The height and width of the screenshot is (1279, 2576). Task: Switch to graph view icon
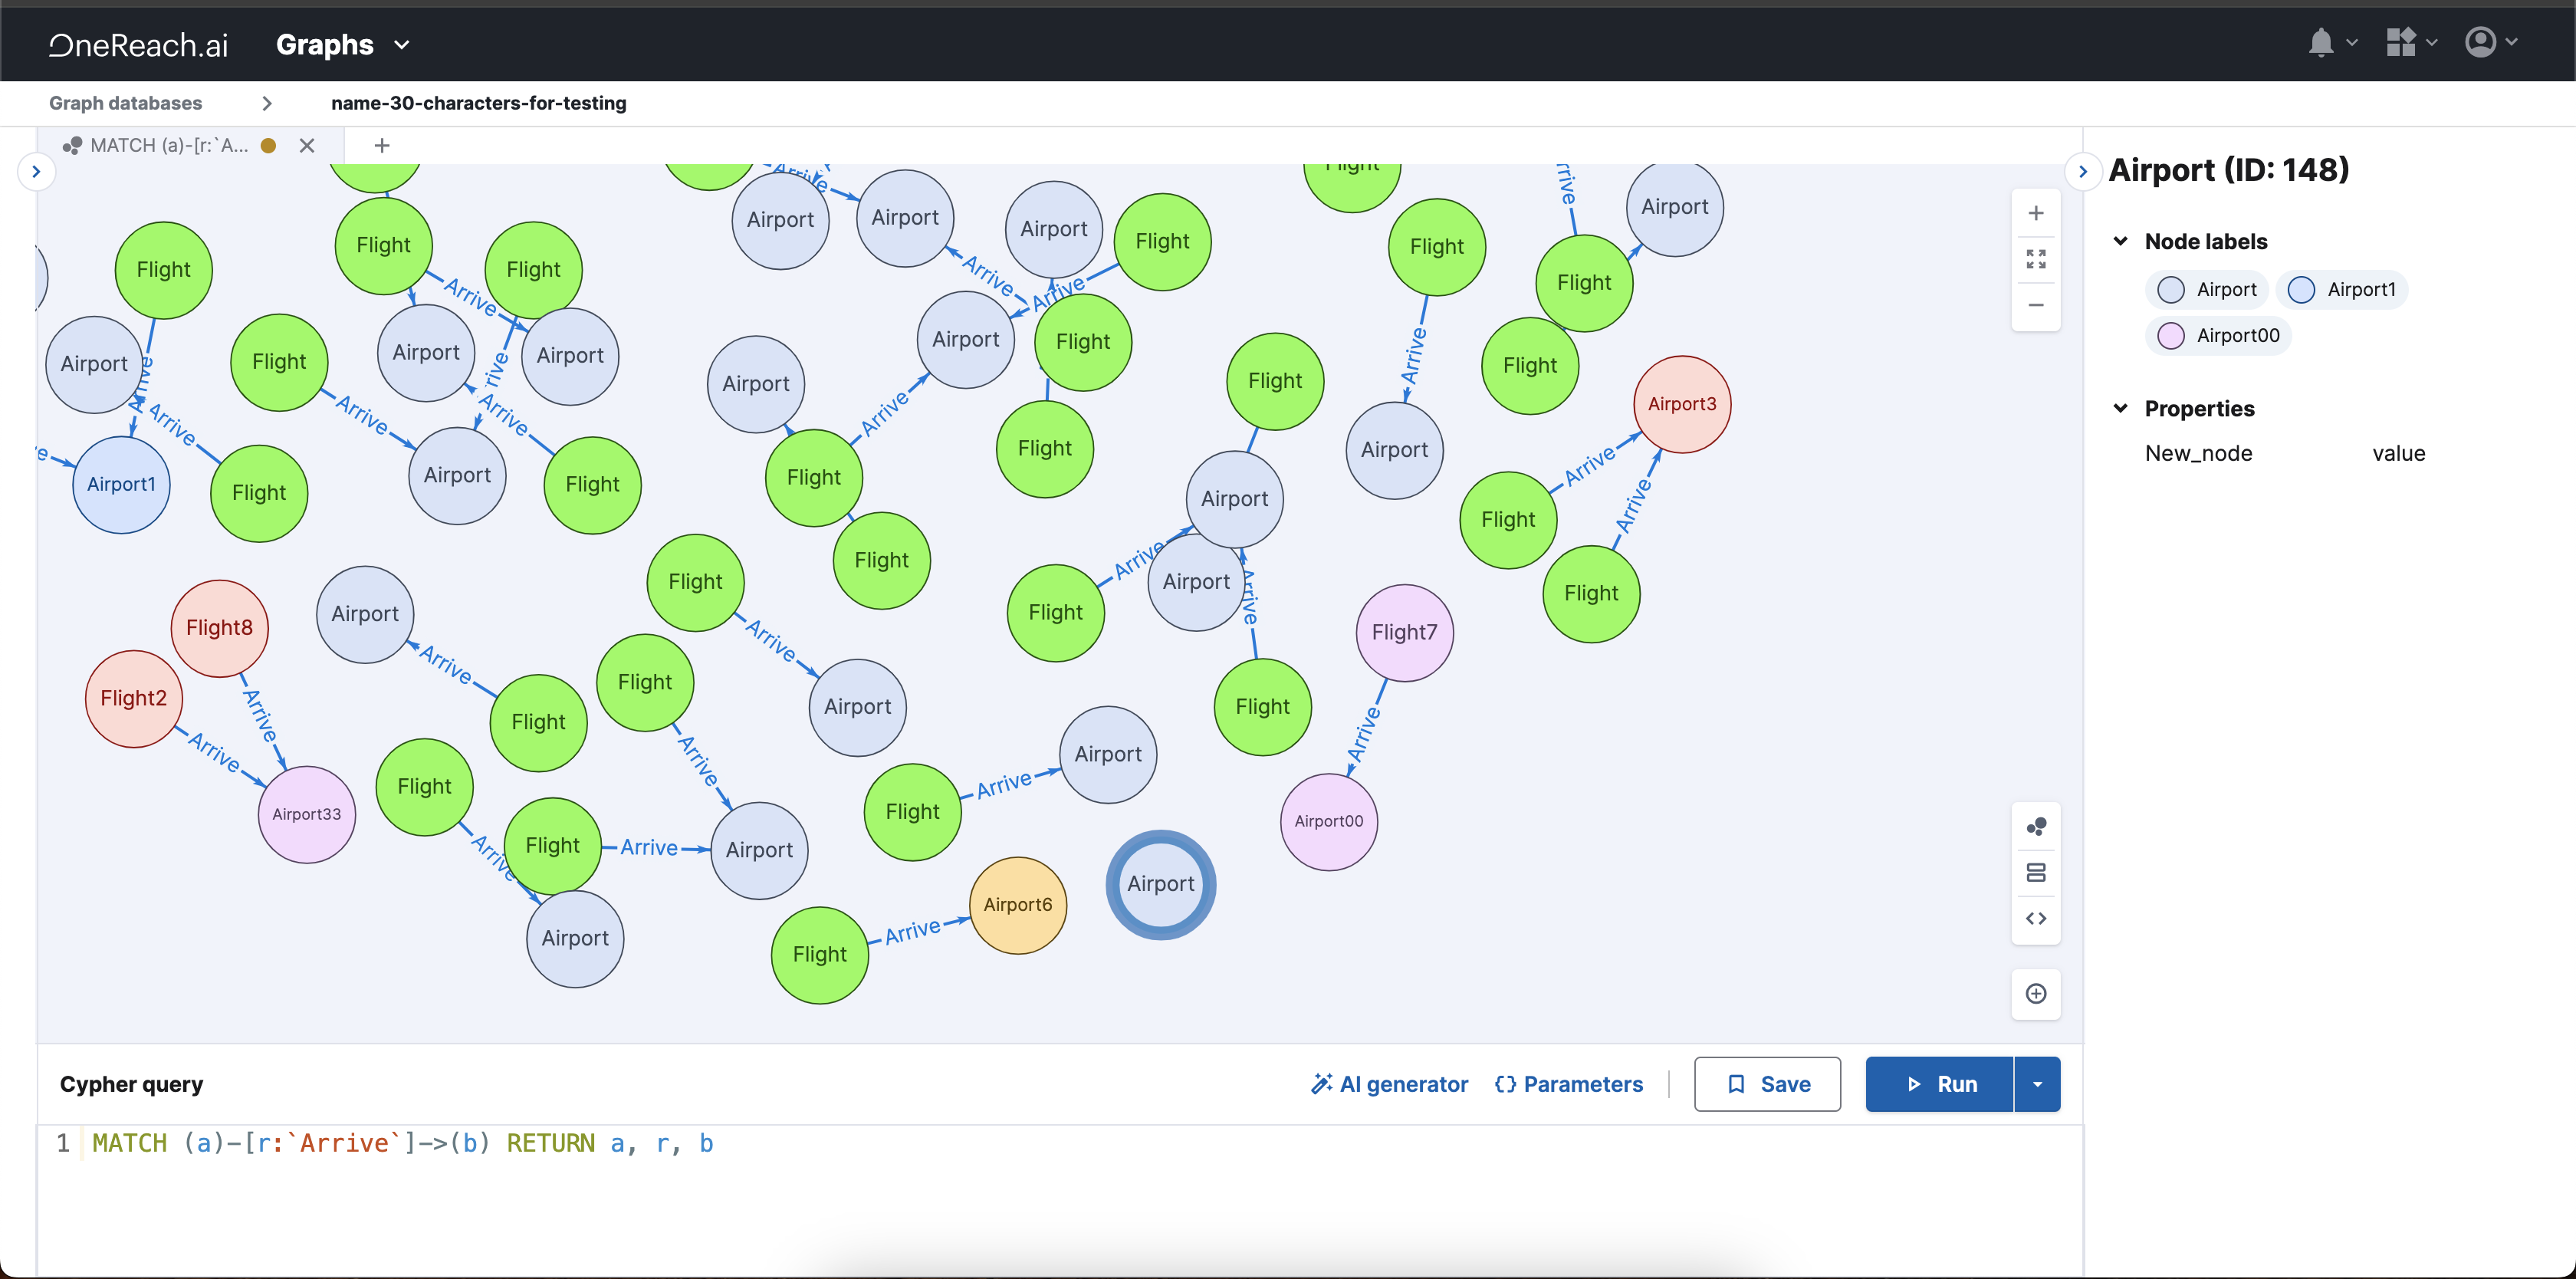tap(2036, 827)
